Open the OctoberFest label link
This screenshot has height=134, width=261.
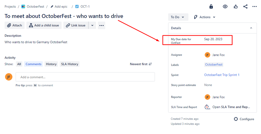point(214,65)
